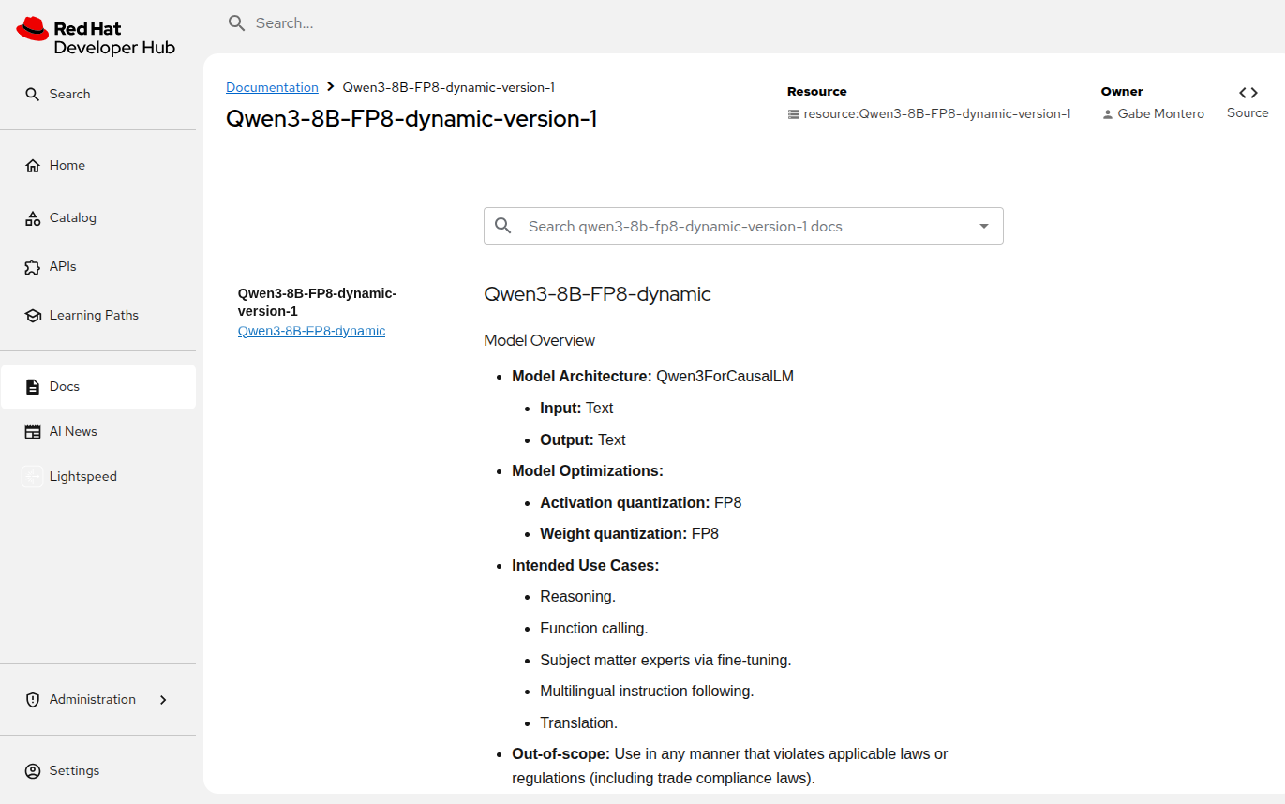Open the sidebar Search item

69,95
